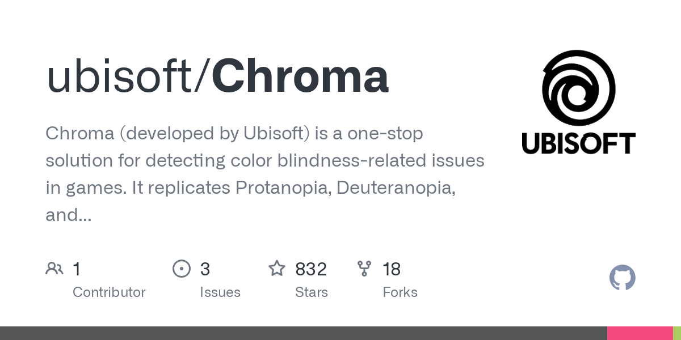Click the Chroma description paragraph
The image size is (681, 340).
264,174
